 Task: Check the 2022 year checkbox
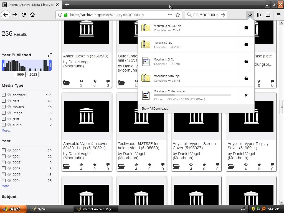[x=4, y=150]
